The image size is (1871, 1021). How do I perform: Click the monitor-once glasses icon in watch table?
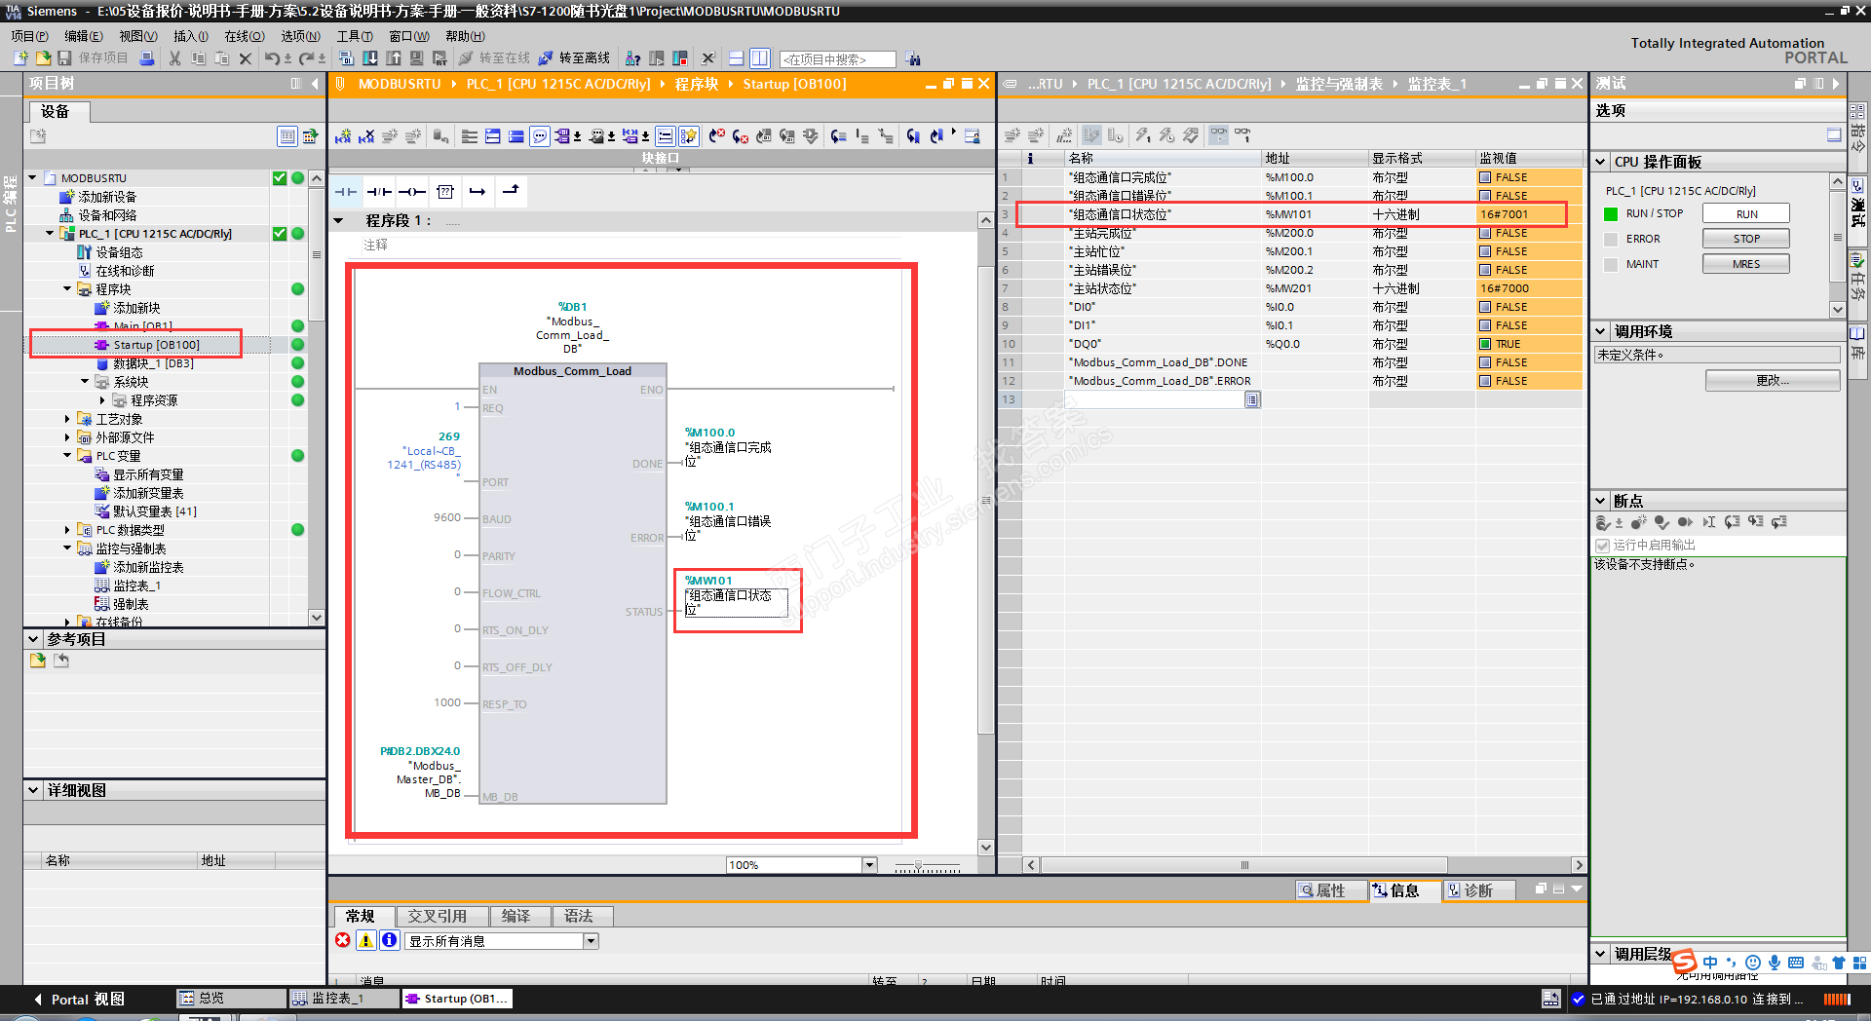click(1242, 135)
